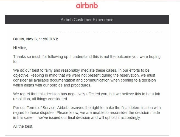The image size is (180, 137).
Task: Click the words 'outcome you were hoping'
Action: 139,57
